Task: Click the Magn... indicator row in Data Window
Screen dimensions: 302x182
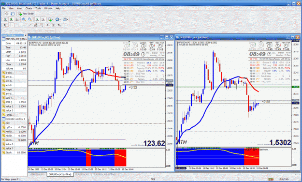Action: pos(14,90)
